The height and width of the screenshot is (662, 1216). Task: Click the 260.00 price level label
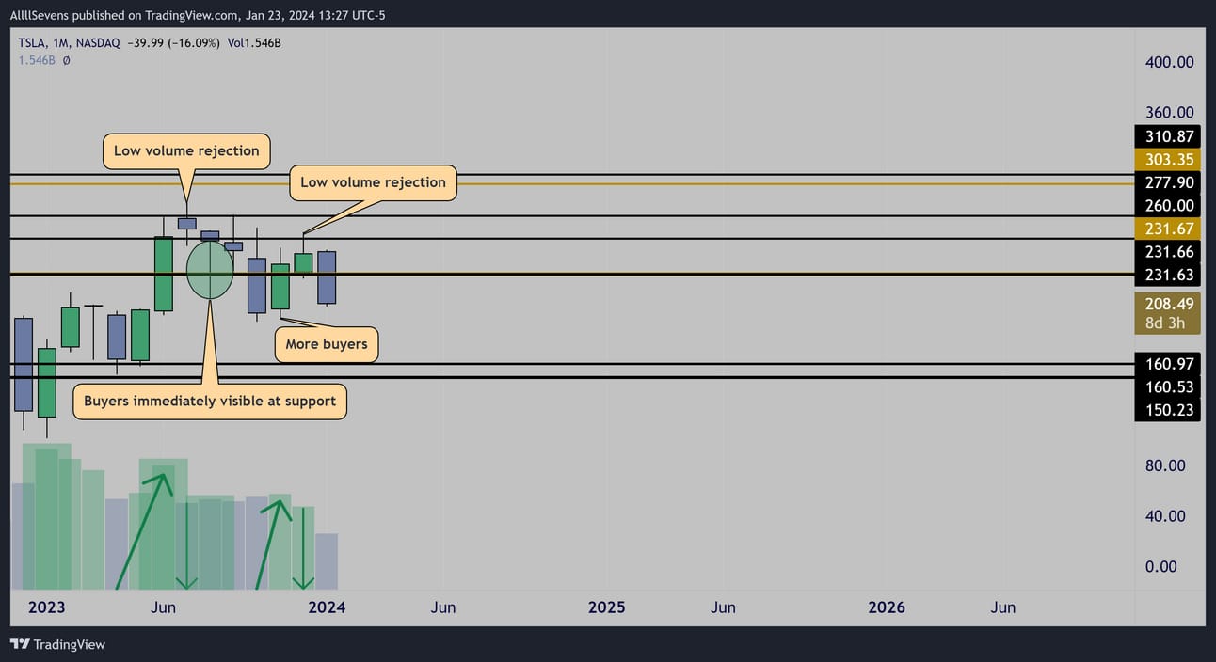[x=1167, y=206]
